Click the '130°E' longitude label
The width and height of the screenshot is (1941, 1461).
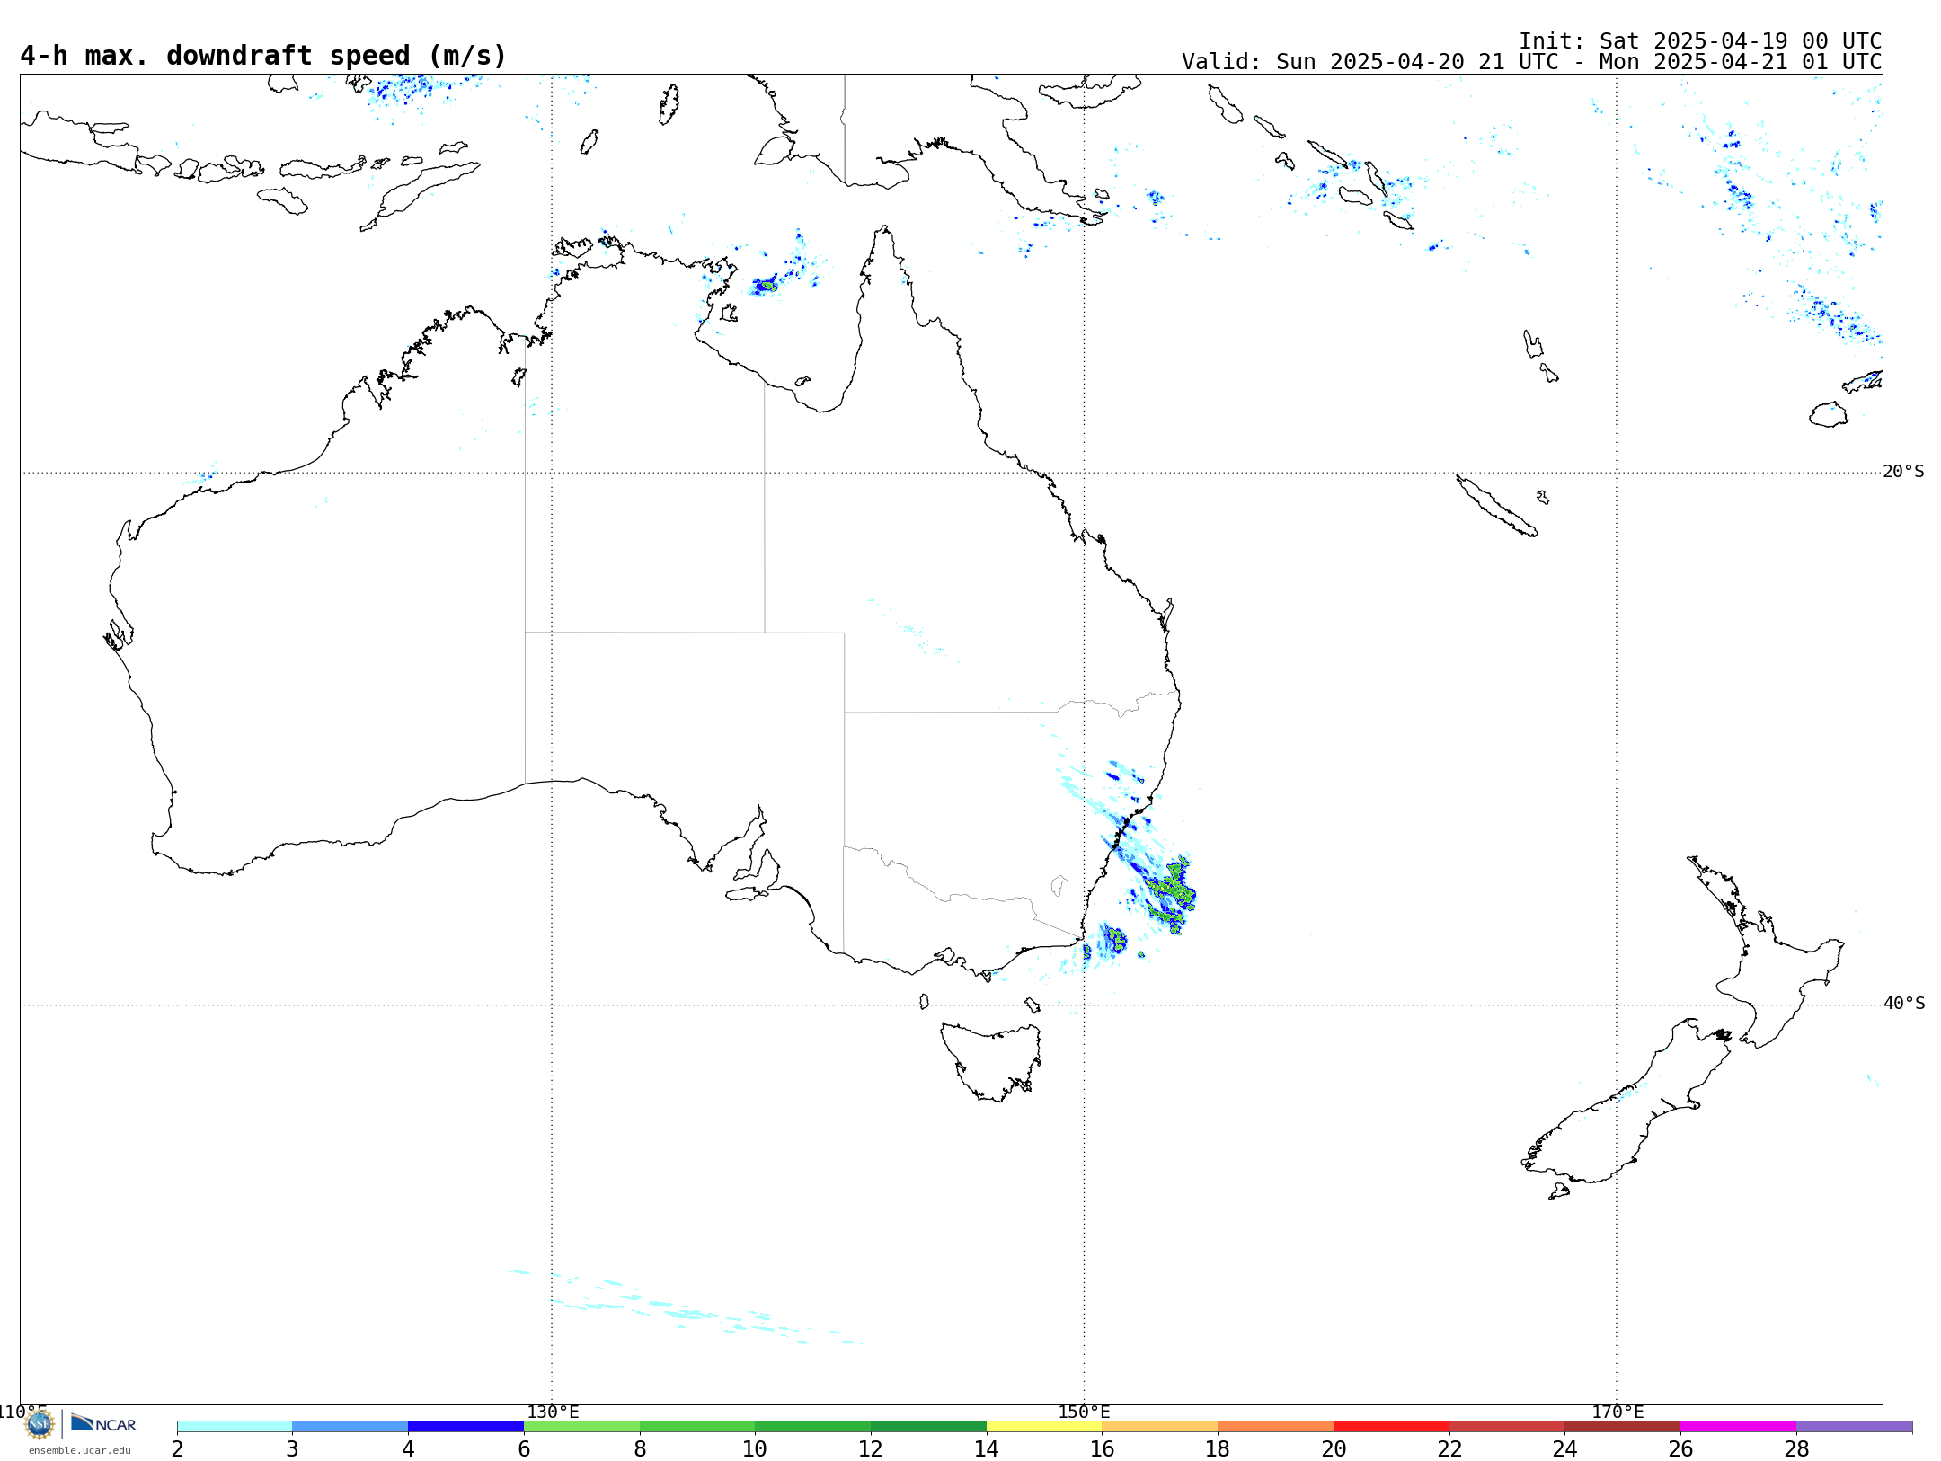(553, 1412)
